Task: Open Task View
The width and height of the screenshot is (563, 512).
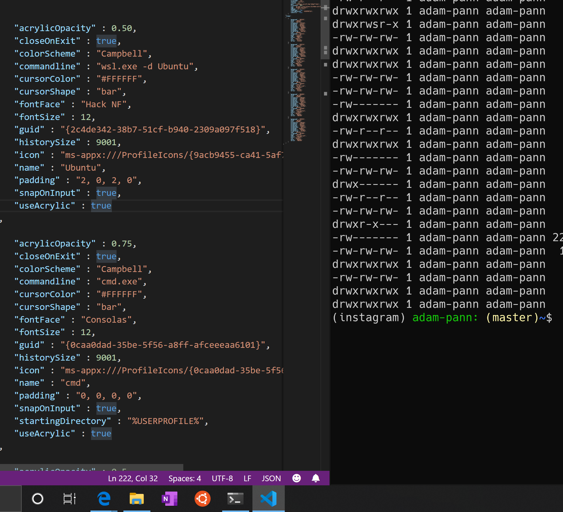Action: coord(69,499)
